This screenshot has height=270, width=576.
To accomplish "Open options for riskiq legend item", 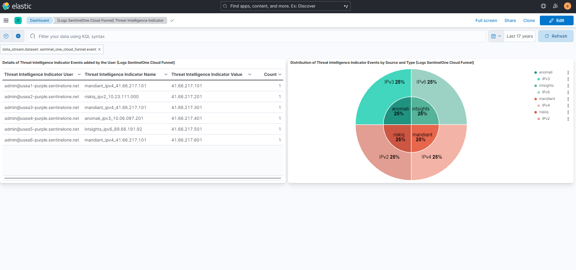I will pos(568,112).
